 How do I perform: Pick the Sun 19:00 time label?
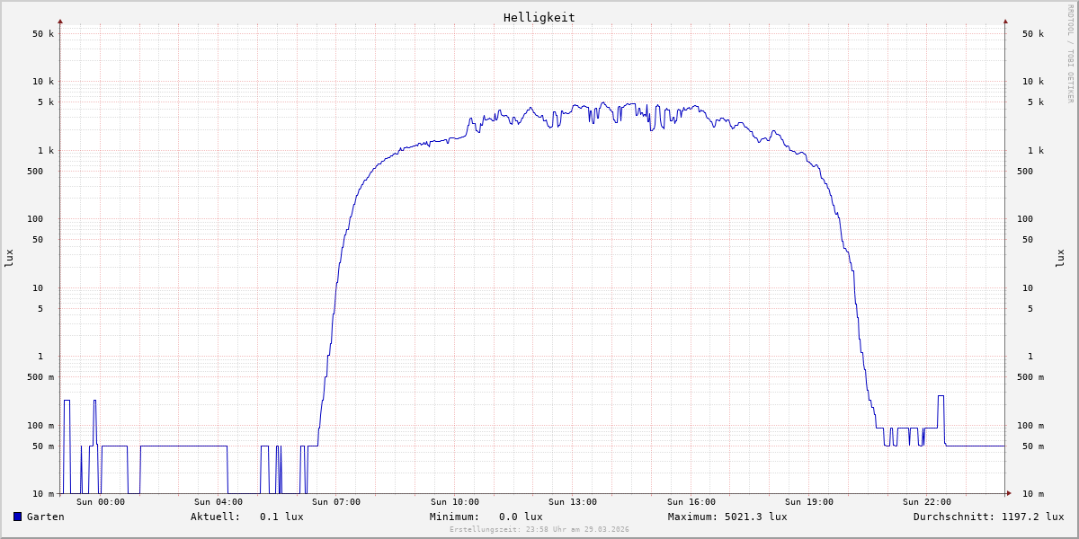(809, 502)
